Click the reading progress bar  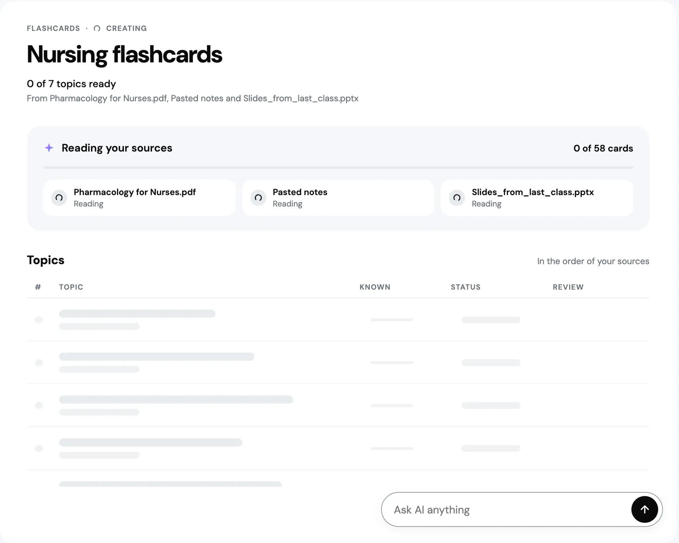[x=338, y=167]
